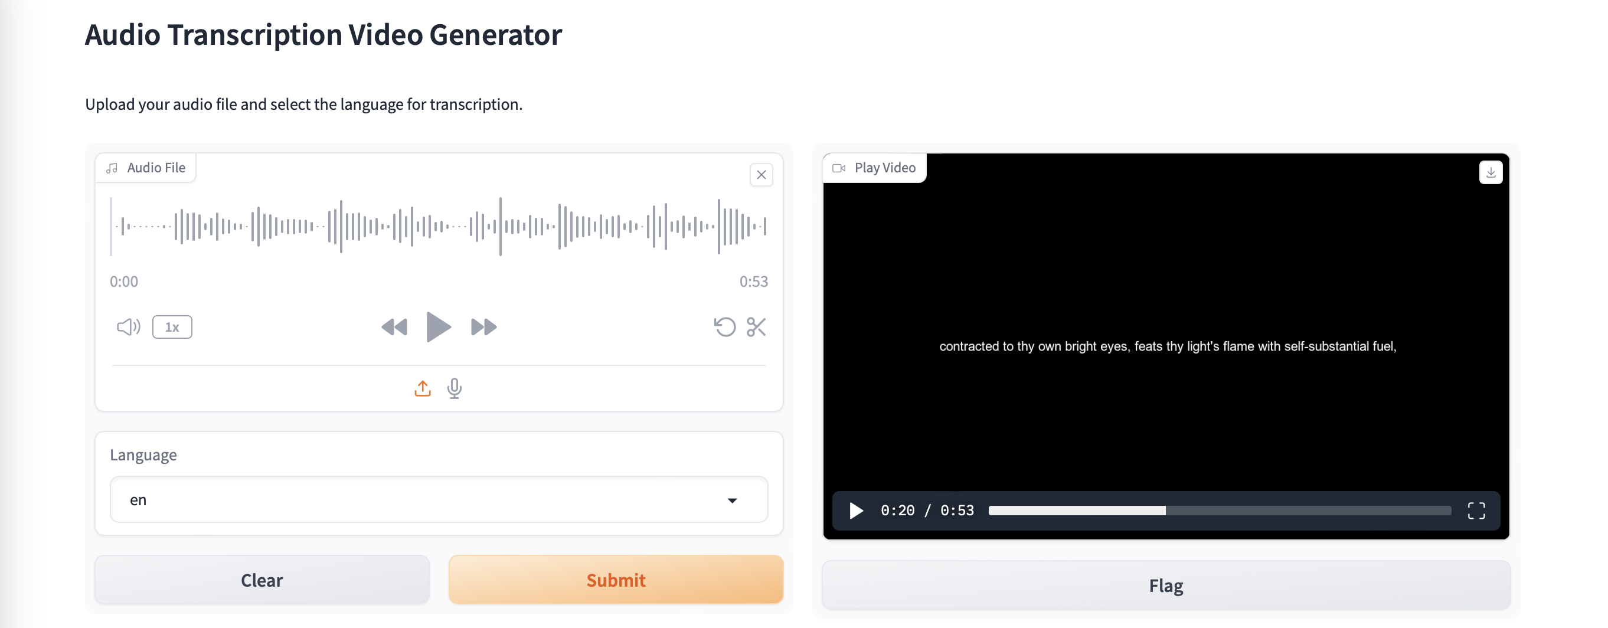Click the video progress bar
This screenshot has height=628, width=1608.
1220,511
